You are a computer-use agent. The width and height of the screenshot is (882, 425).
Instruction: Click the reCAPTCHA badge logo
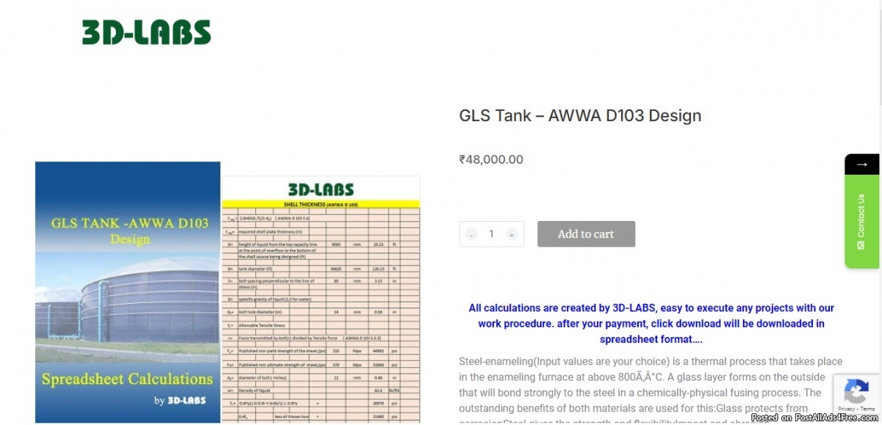tap(856, 390)
